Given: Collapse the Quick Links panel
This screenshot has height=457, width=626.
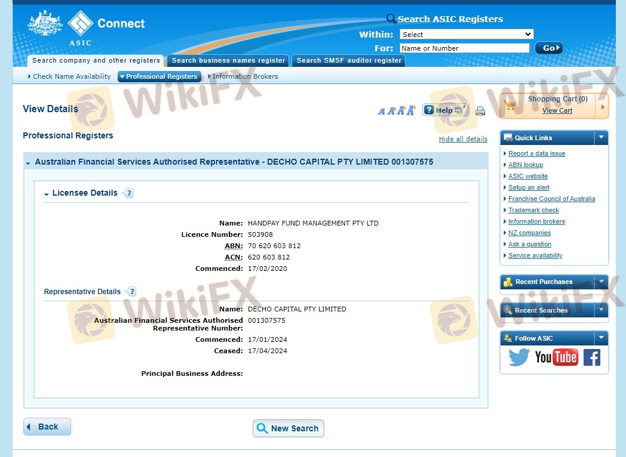Looking at the screenshot, I should (x=601, y=138).
